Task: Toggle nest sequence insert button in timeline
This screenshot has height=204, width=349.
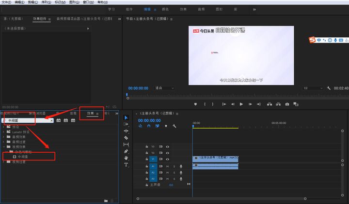Action: (x=140, y=126)
